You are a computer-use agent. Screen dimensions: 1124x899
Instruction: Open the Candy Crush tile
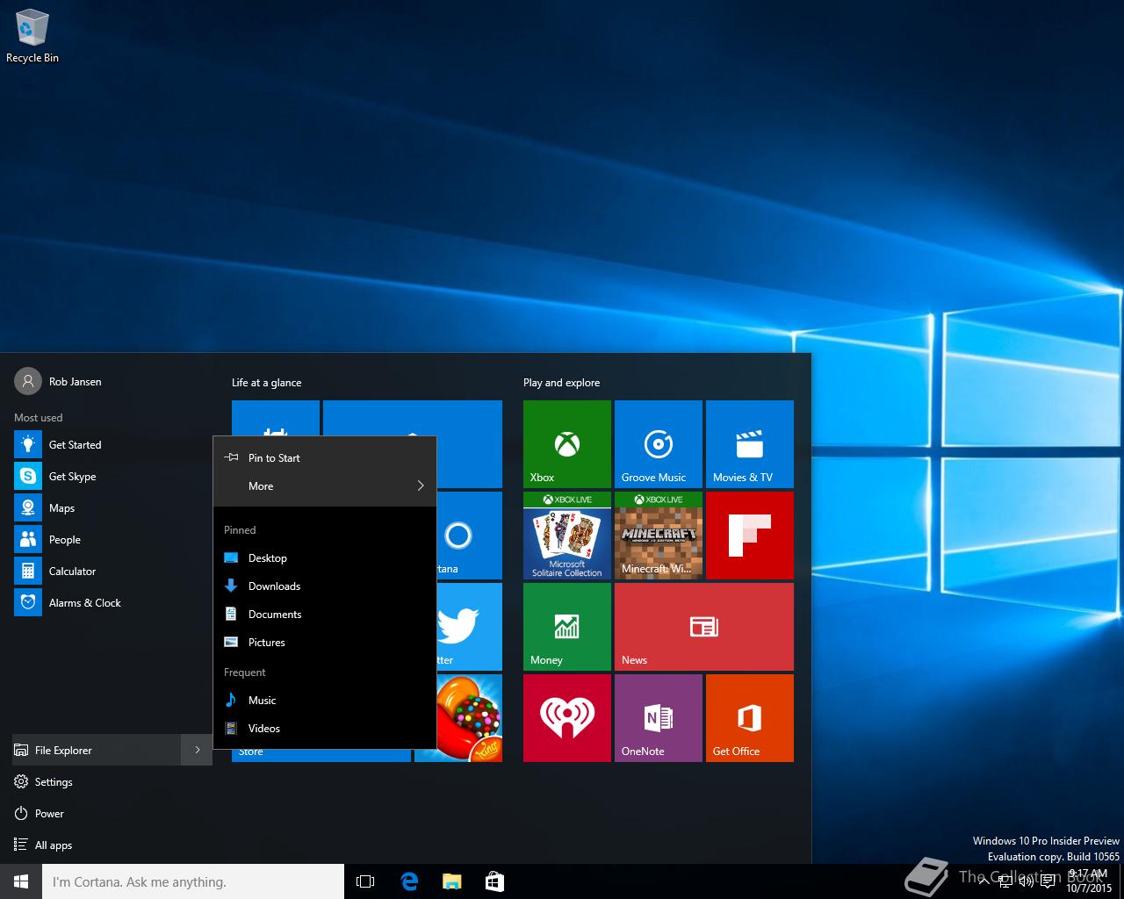pos(470,718)
